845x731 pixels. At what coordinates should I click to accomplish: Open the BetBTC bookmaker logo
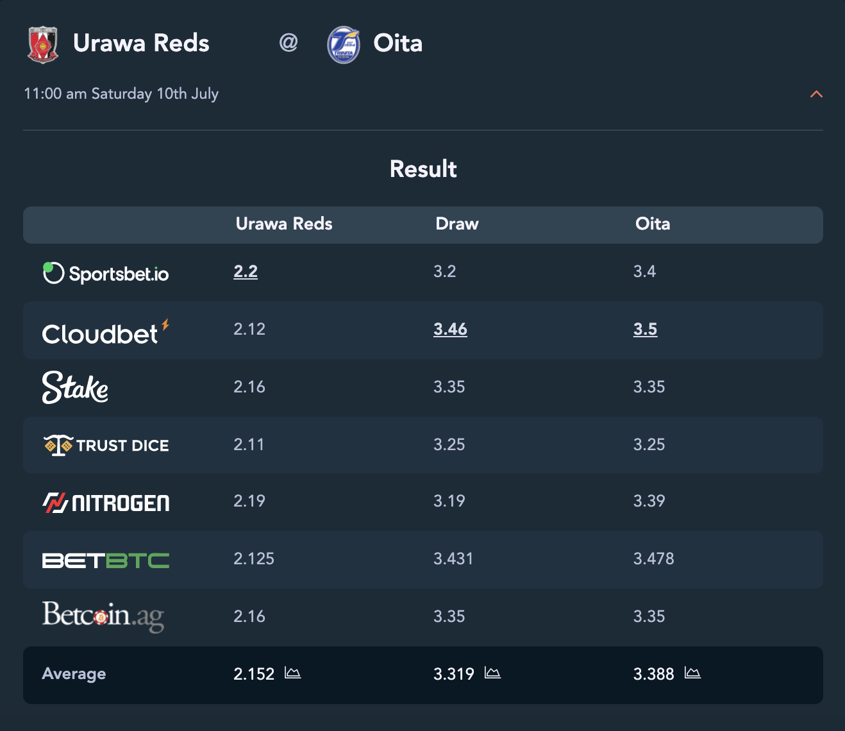(x=106, y=560)
